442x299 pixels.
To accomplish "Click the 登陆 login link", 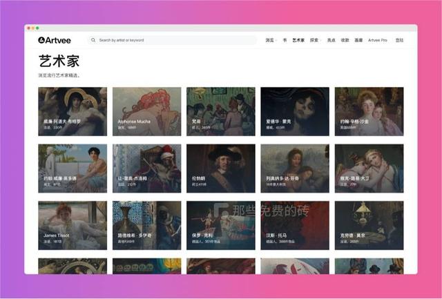I will (399, 40).
